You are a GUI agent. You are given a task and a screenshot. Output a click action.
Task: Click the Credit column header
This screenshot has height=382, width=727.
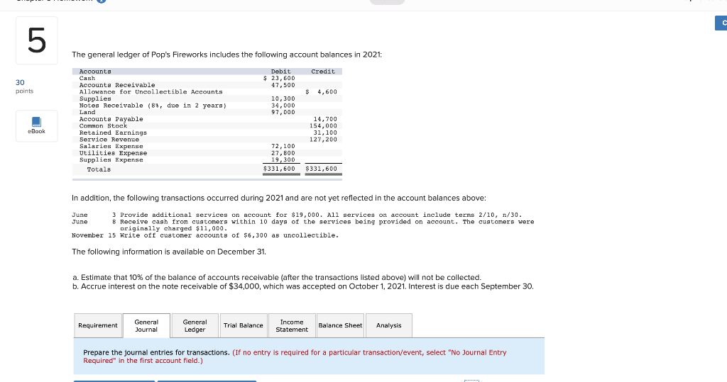[x=323, y=72]
